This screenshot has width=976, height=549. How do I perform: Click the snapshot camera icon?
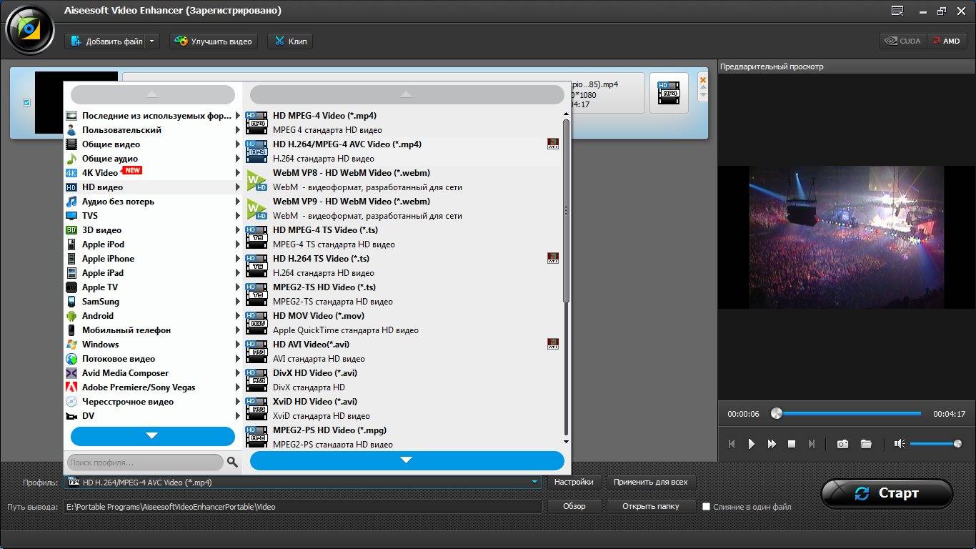843,444
